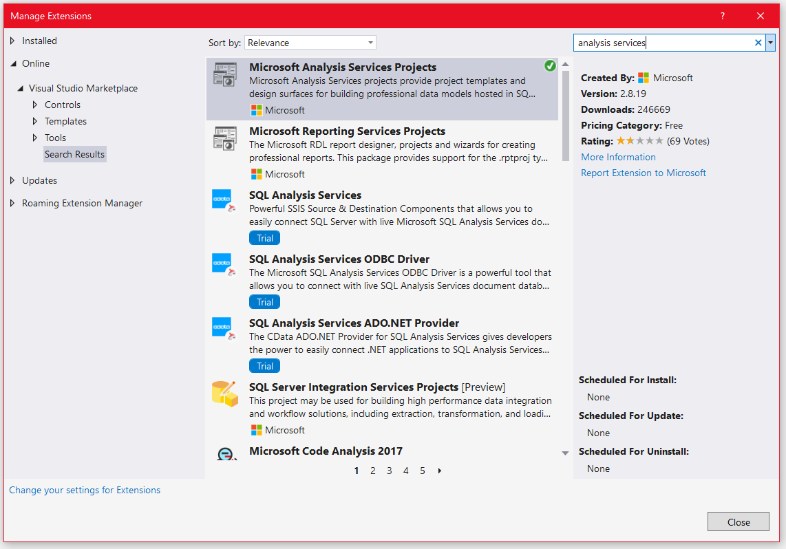
Task: Click the Trial badge on the ODBC Driver extension
Action: tap(264, 301)
